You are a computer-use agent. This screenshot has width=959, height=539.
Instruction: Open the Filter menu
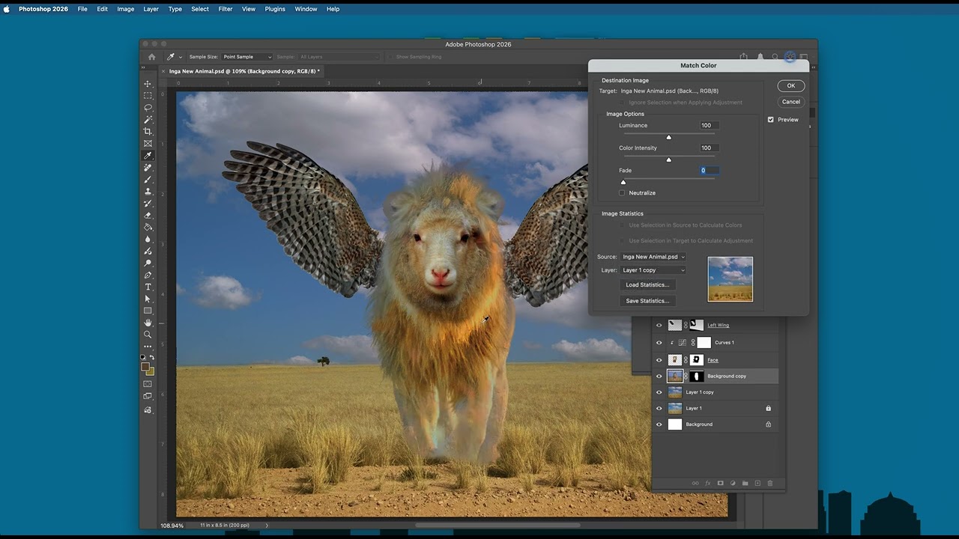click(225, 9)
